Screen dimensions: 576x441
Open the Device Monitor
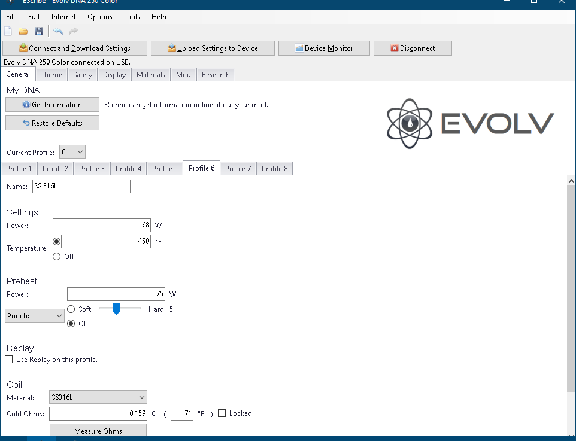323,48
